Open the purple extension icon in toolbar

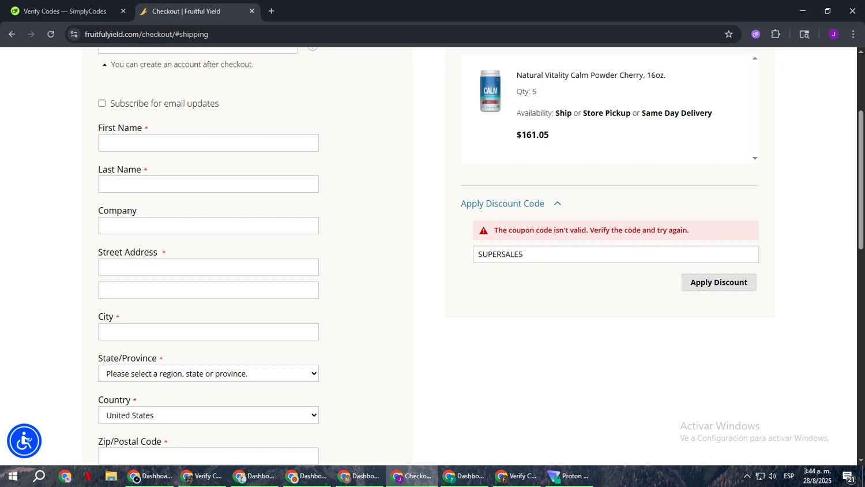coord(756,34)
